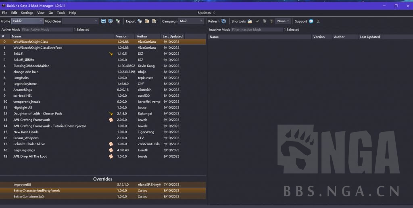The height and width of the screenshot is (208, 413).
Task: Click the Inactive Mods Name column header
Action: coord(259,37)
